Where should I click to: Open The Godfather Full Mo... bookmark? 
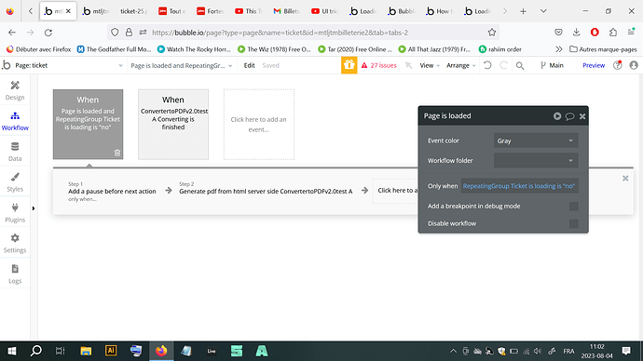(x=114, y=49)
